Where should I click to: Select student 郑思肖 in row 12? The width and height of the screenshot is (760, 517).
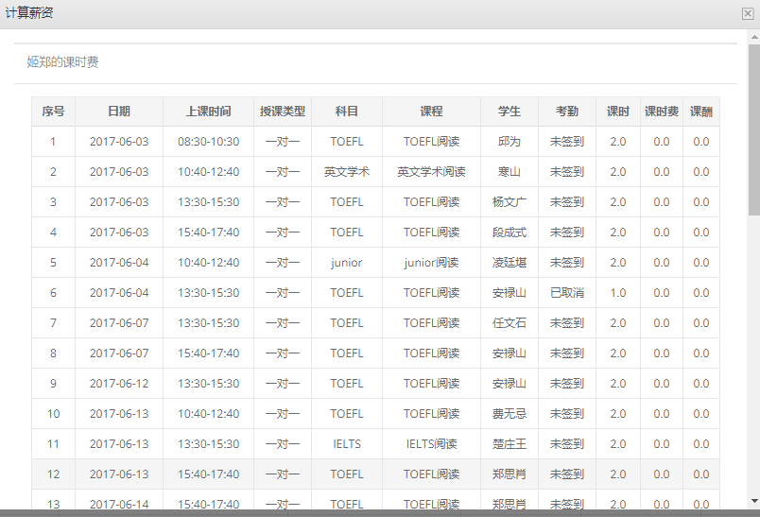pos(510,474)
